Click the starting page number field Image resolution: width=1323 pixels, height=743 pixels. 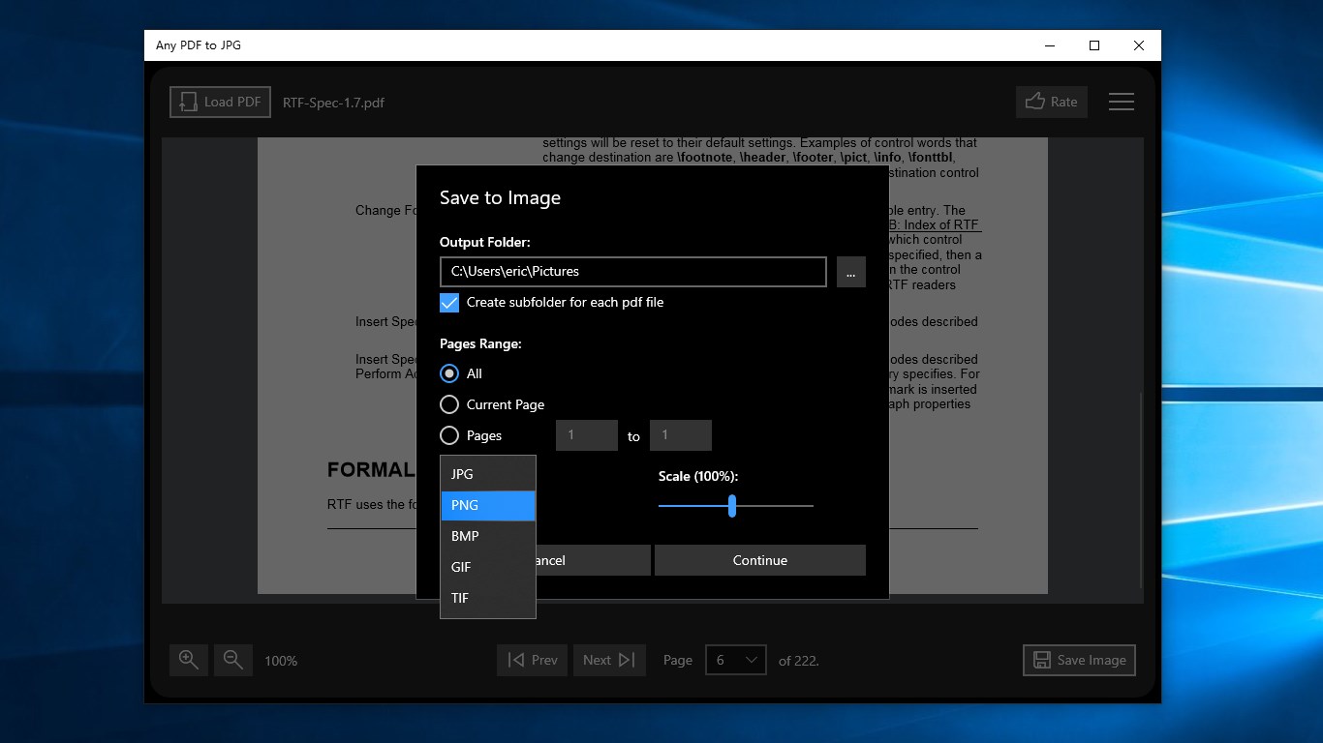tap(587, 435)
